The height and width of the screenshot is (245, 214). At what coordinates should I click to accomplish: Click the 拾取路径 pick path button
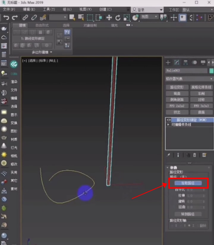[x=188, y=183]
